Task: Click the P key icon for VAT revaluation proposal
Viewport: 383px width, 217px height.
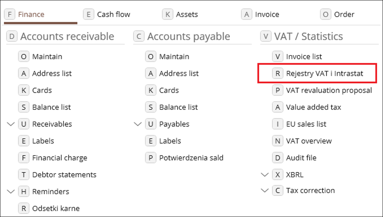Action: point(278,90)
